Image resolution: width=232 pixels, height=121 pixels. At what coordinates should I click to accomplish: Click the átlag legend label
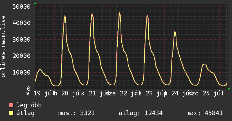(x=25, y=113)
